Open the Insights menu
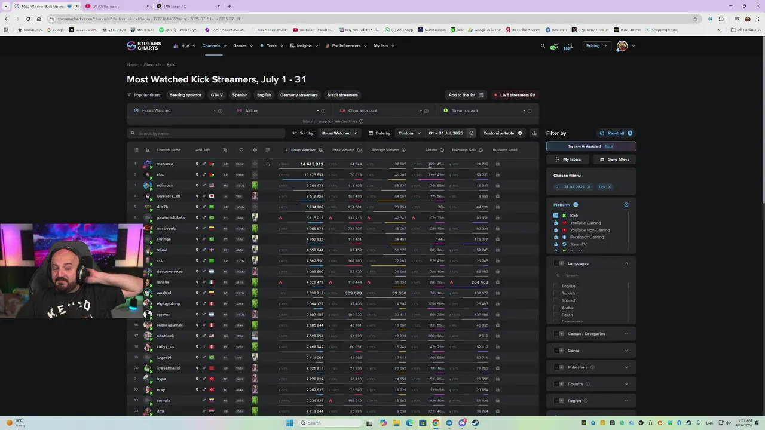Screen dimensions: 765x430 304,46
